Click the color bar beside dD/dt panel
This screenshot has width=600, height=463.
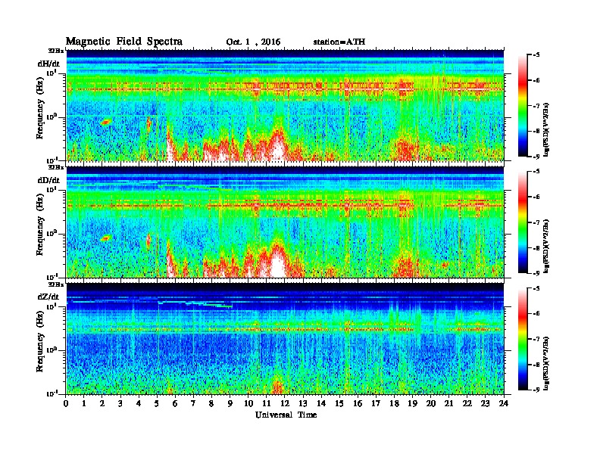(x=523, y=222)
